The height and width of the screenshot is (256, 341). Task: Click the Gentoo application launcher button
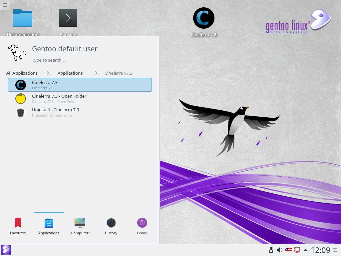[x=6, y=250]
